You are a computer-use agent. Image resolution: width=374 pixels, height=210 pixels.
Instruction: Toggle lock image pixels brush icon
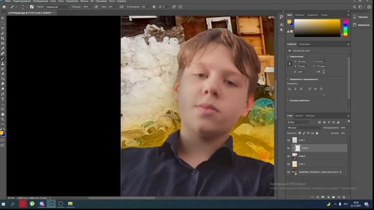point(304,133)
